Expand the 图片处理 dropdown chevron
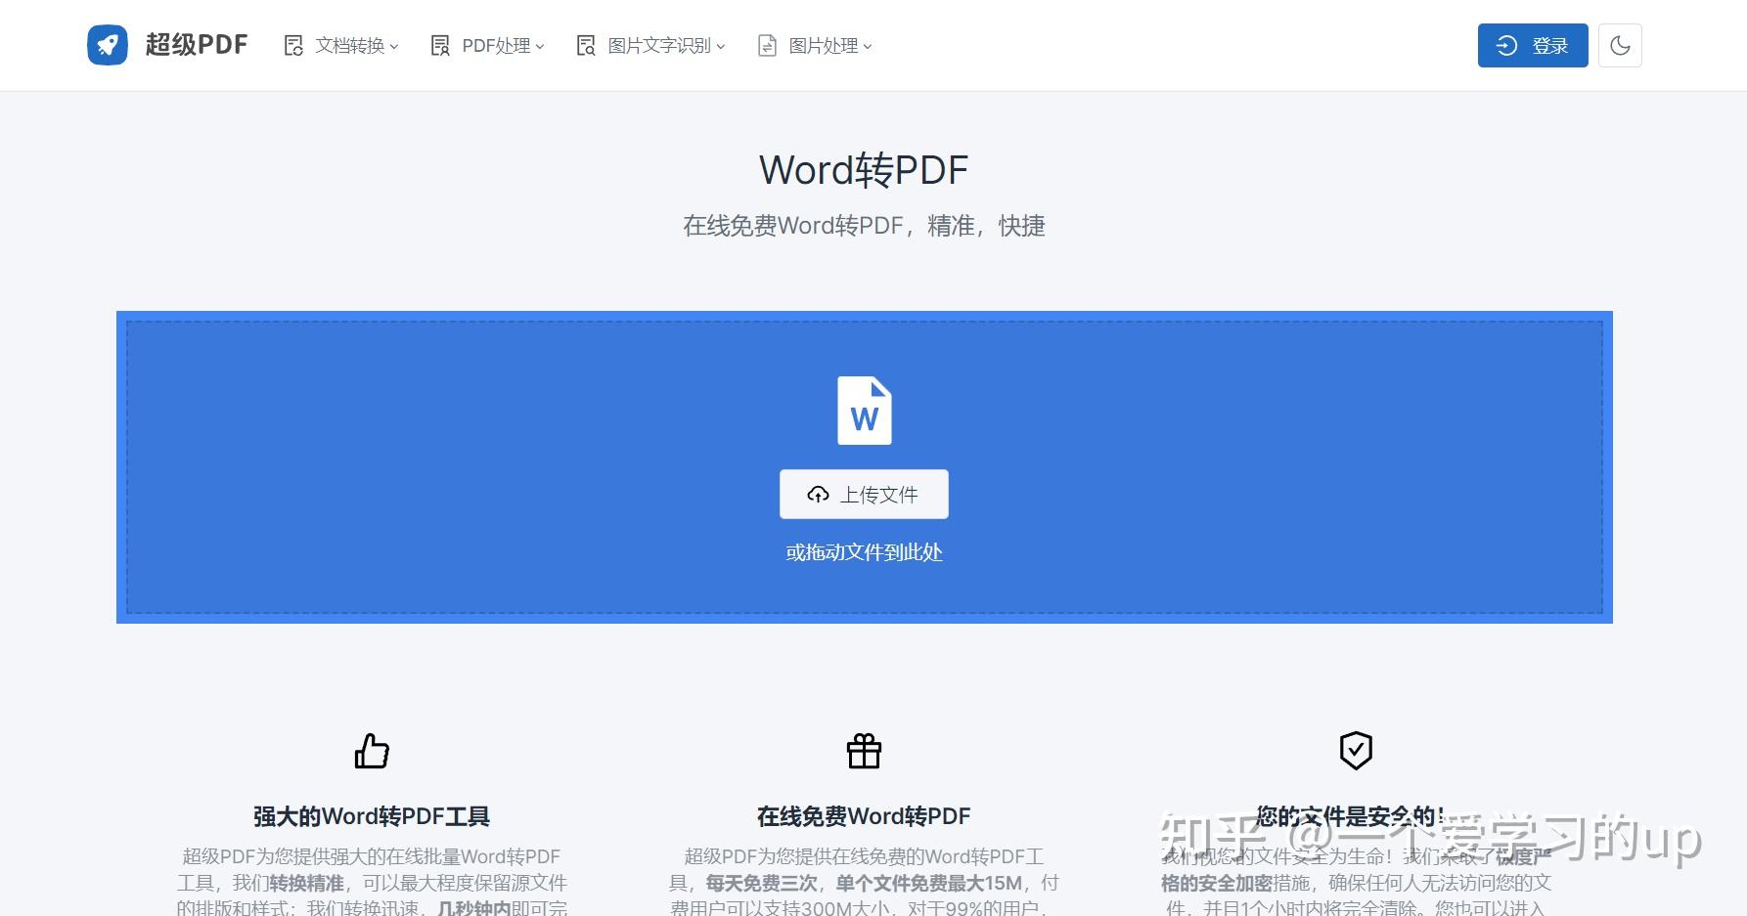The height and width of the screenshot is (916, 1747). (x=868, y=46)
